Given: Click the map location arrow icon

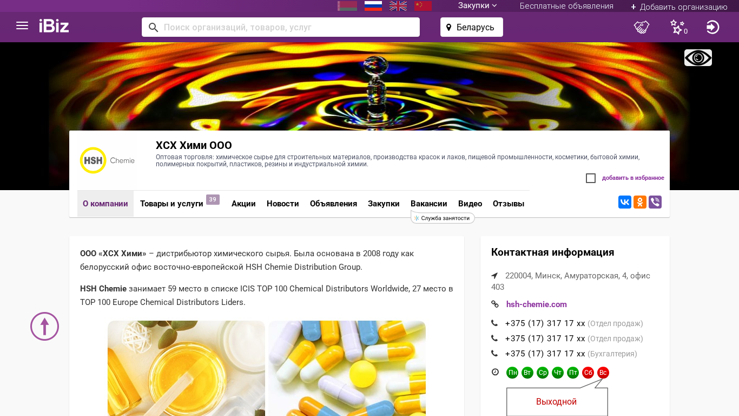Looking at the screenshot, I should (x=494, y=276).
